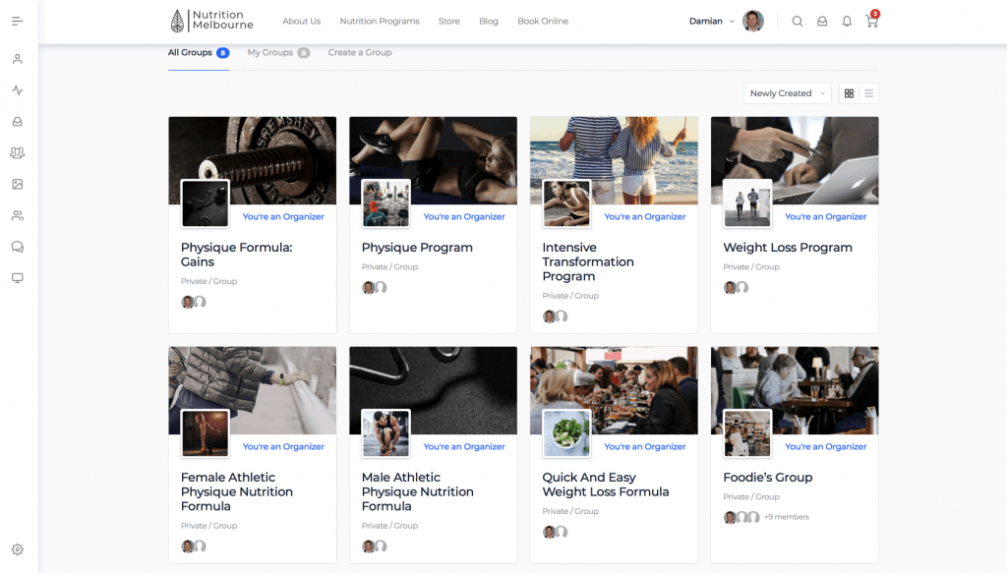The width and height of the screenshot is (1007, 573).
Task: Open the groups icon in sidebar
Action: [18, 152]
